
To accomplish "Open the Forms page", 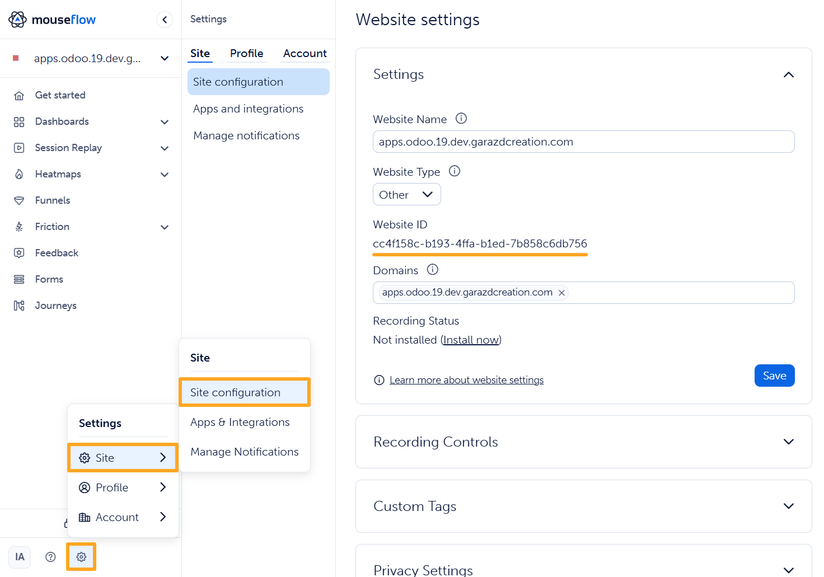I will tap(49, 279).
